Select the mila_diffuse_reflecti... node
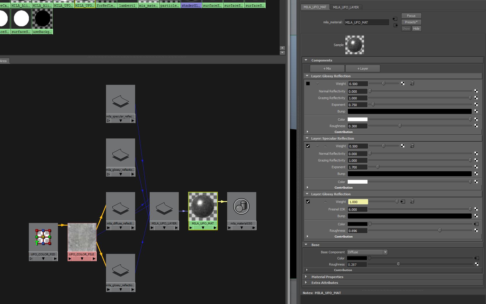 pyautogui.click(x=121, y=211)
